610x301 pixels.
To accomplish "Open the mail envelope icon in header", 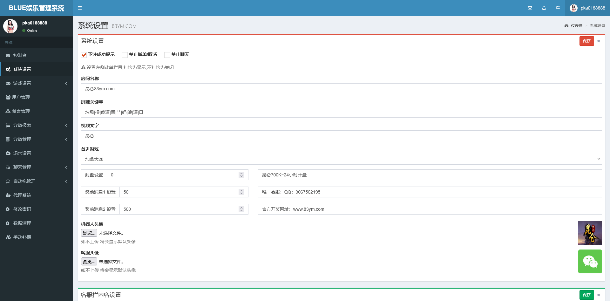I will coord(530,8).
